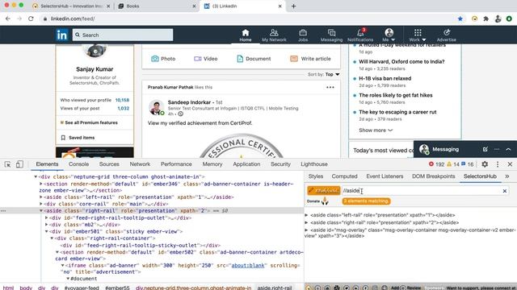This screenshot has height=290, width=517.
Task: Open news 'The roles likely to get fat hikes'
Action: [x=396, y=95]
